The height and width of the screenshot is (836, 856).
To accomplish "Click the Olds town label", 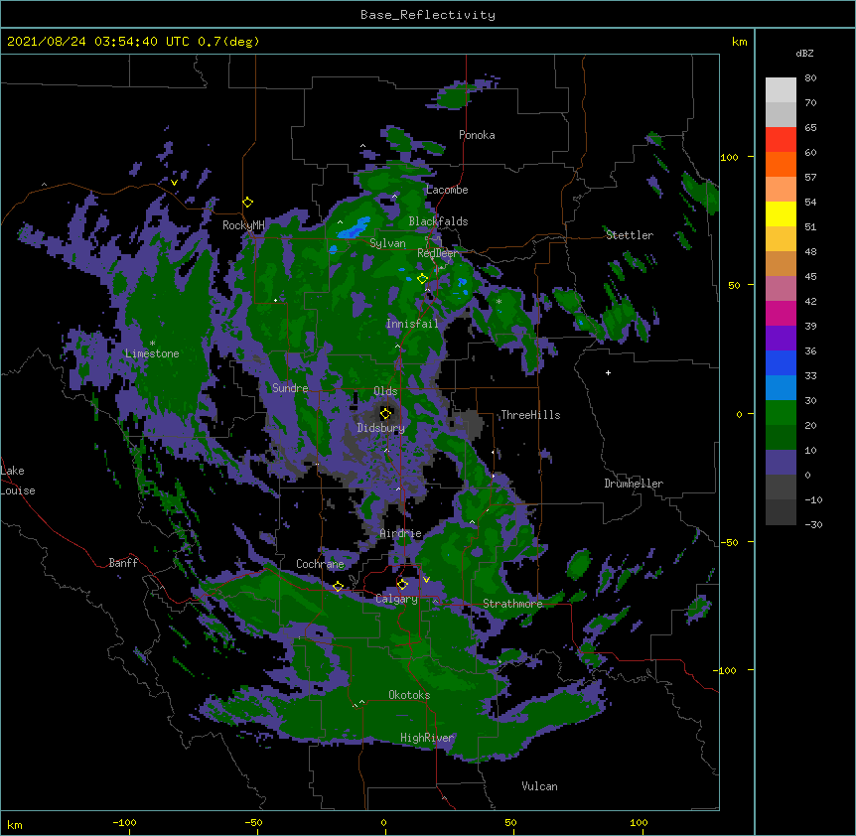I will point(385,391).
